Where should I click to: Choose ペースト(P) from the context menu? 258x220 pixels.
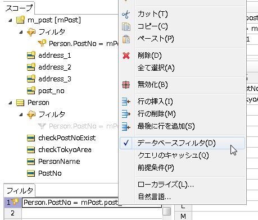156,39
